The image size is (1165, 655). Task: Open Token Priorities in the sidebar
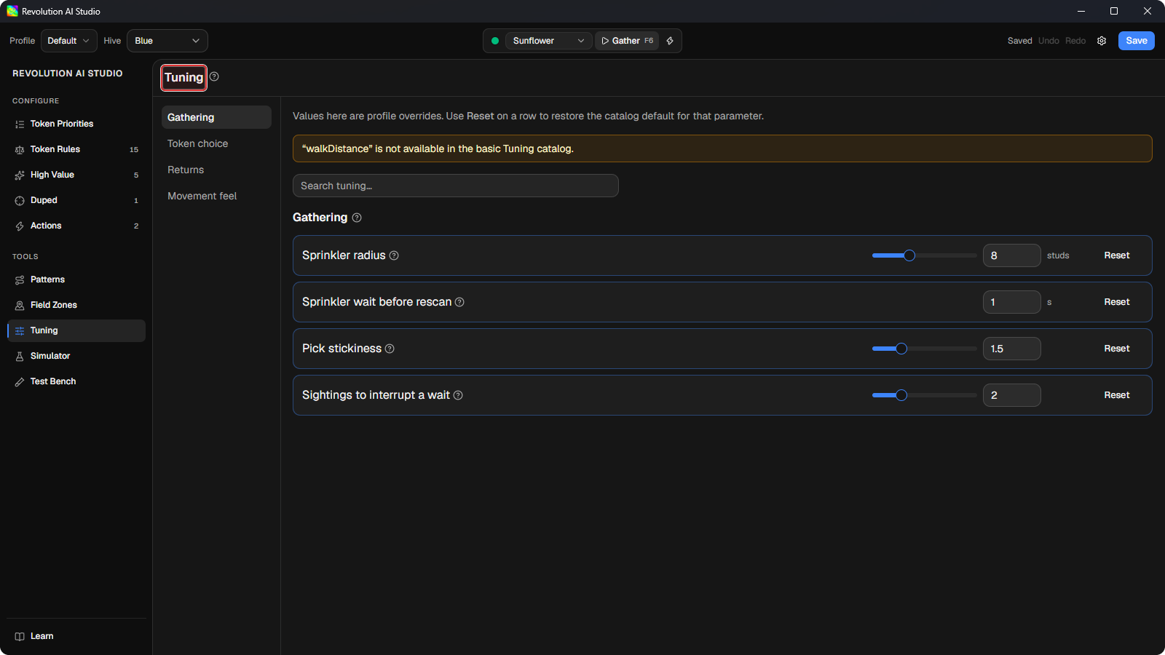coord(76,124)
